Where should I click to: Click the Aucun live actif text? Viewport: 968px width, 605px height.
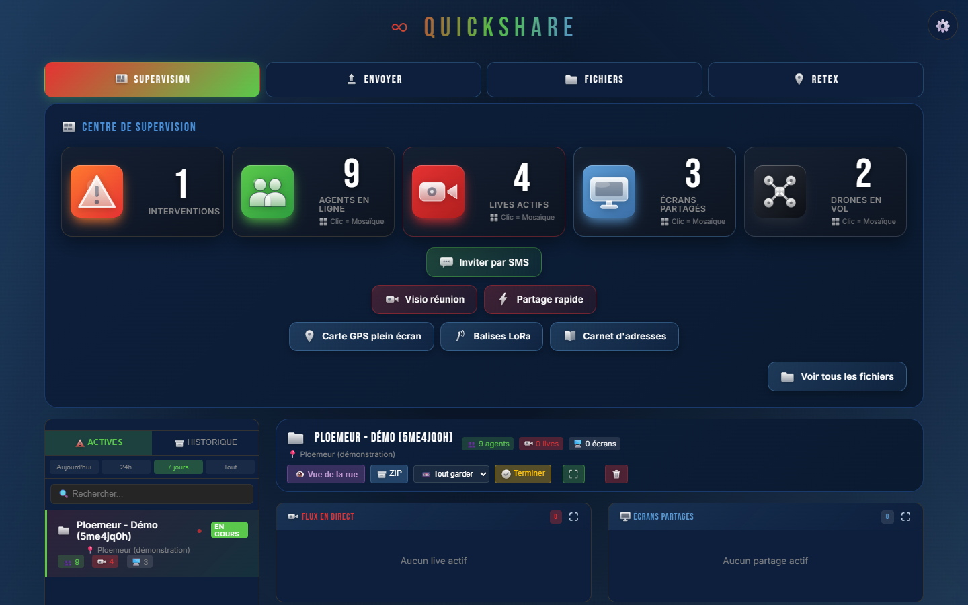(x=434, y=561)
